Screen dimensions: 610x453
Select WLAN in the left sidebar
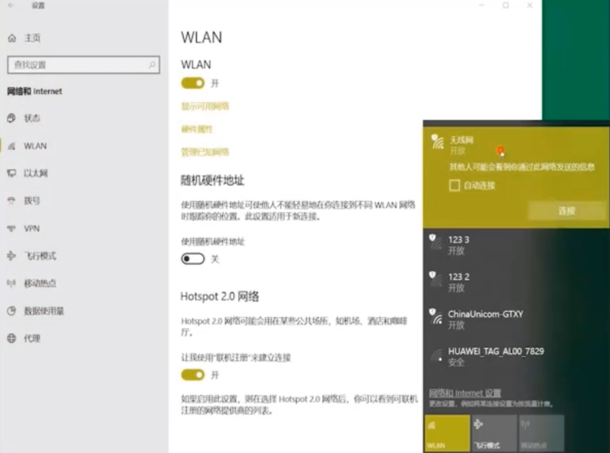(35, 146)
